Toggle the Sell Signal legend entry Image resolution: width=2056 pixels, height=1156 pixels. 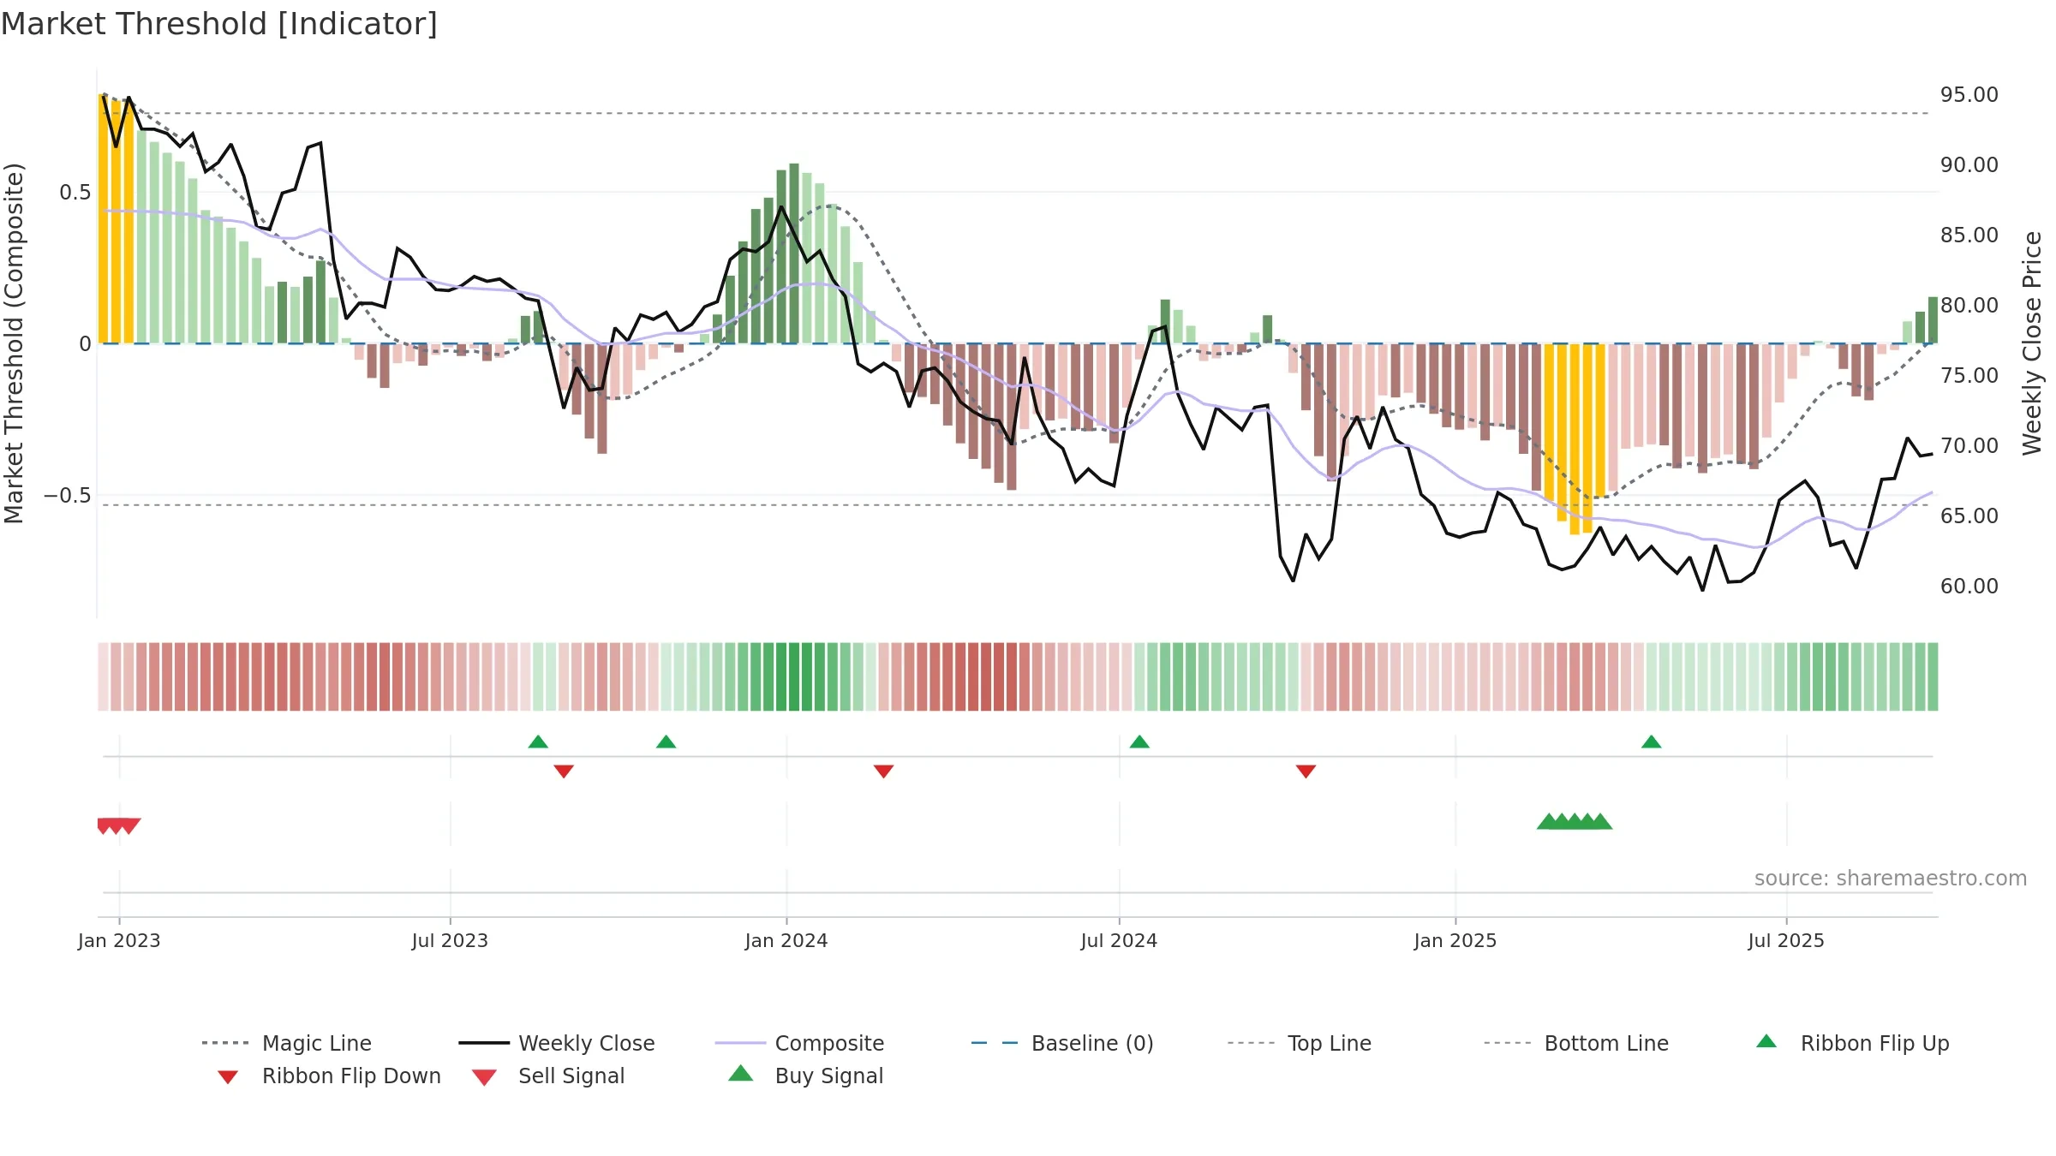(x=548, y=1076)
